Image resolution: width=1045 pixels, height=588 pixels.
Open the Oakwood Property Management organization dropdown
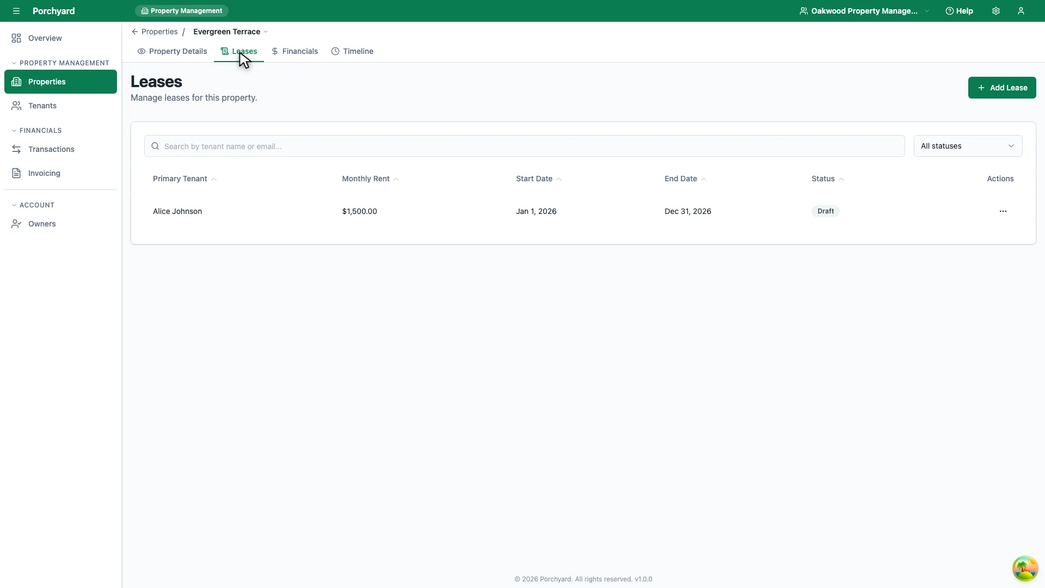click(864, 11)
